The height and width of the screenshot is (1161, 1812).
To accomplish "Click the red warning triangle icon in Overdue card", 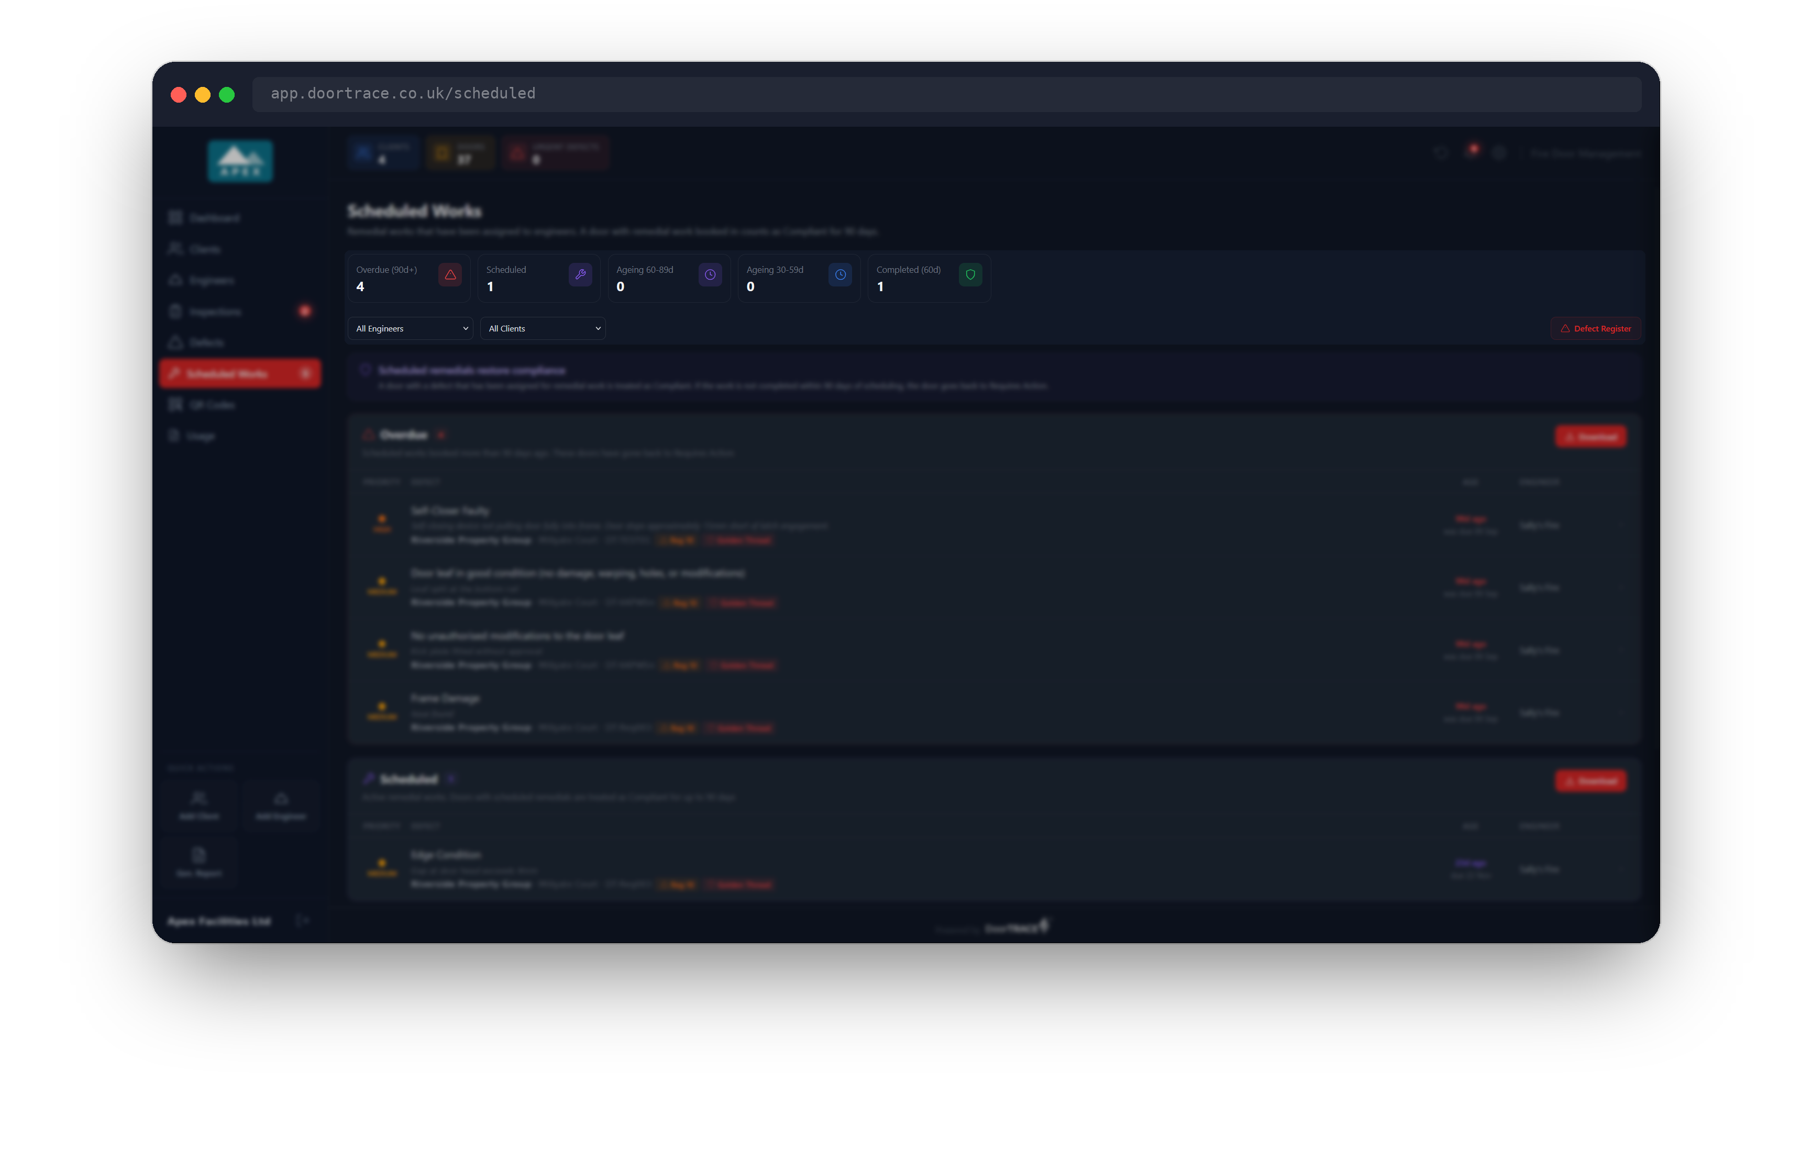I will click(x=450, y=274).
